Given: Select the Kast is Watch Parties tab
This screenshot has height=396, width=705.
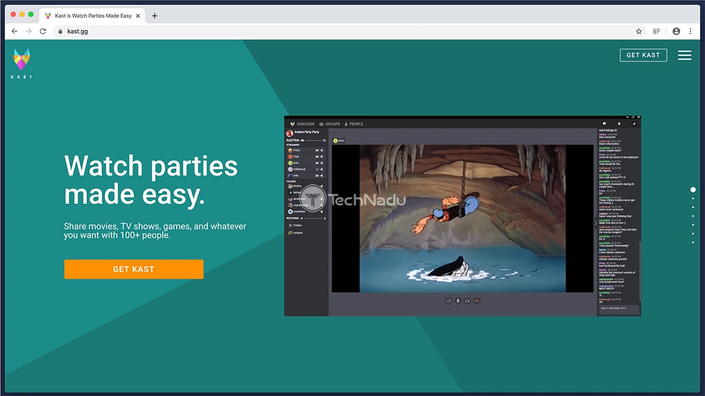Looking at the screenshot, I should (93, 16).
